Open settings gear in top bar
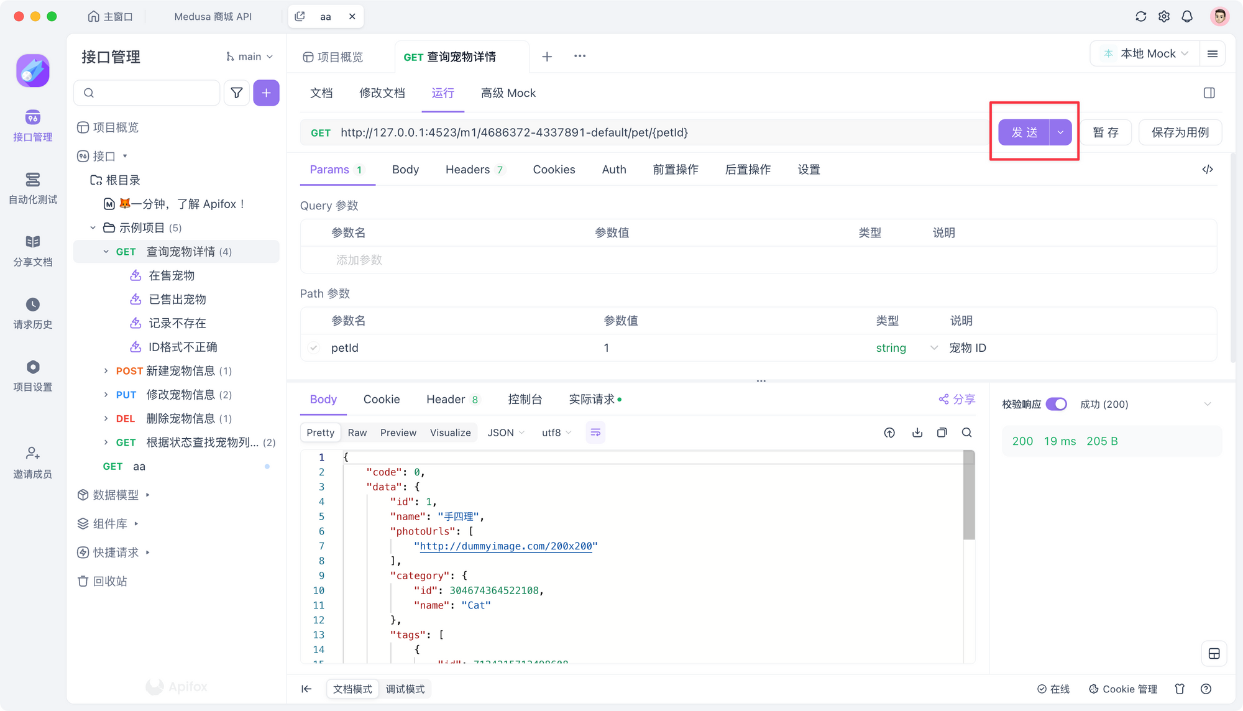 [x=1164, y=17]
